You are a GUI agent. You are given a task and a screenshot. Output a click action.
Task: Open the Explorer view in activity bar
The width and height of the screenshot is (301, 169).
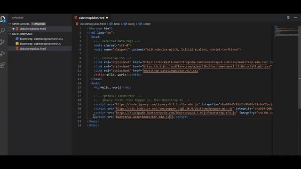pos(3,19)
